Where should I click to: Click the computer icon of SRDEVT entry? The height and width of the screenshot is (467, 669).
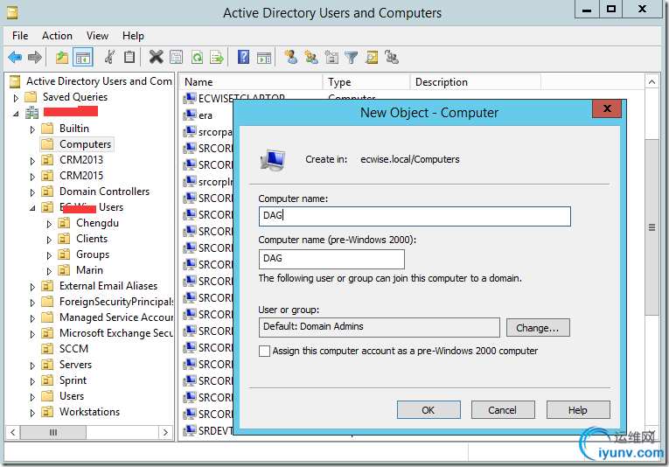(190, 431)
